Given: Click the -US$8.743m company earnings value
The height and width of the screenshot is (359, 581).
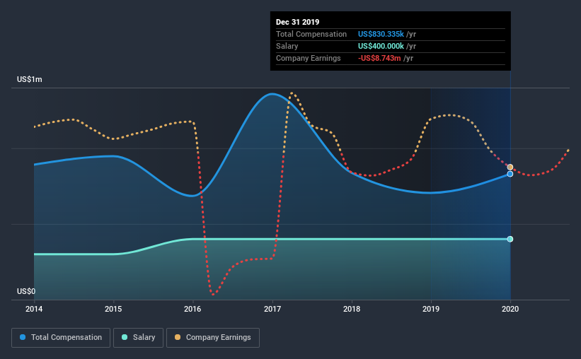Looking at the screenshot, I should point(379,58).
